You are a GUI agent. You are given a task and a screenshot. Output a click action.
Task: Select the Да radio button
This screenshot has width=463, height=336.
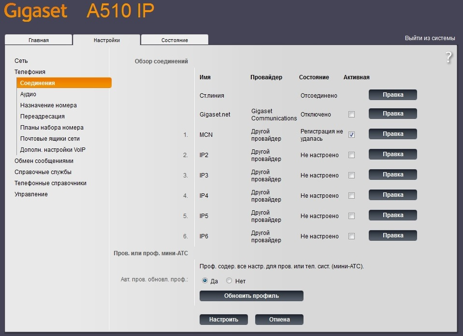click(204, 280)
